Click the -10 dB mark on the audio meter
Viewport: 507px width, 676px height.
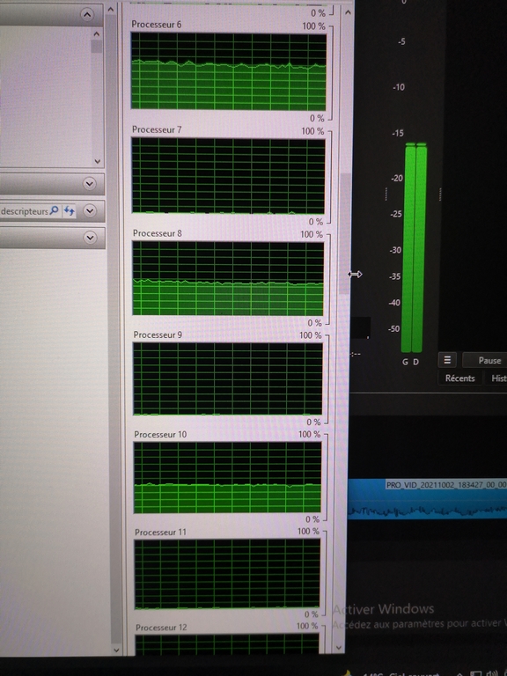click(399, 87)
